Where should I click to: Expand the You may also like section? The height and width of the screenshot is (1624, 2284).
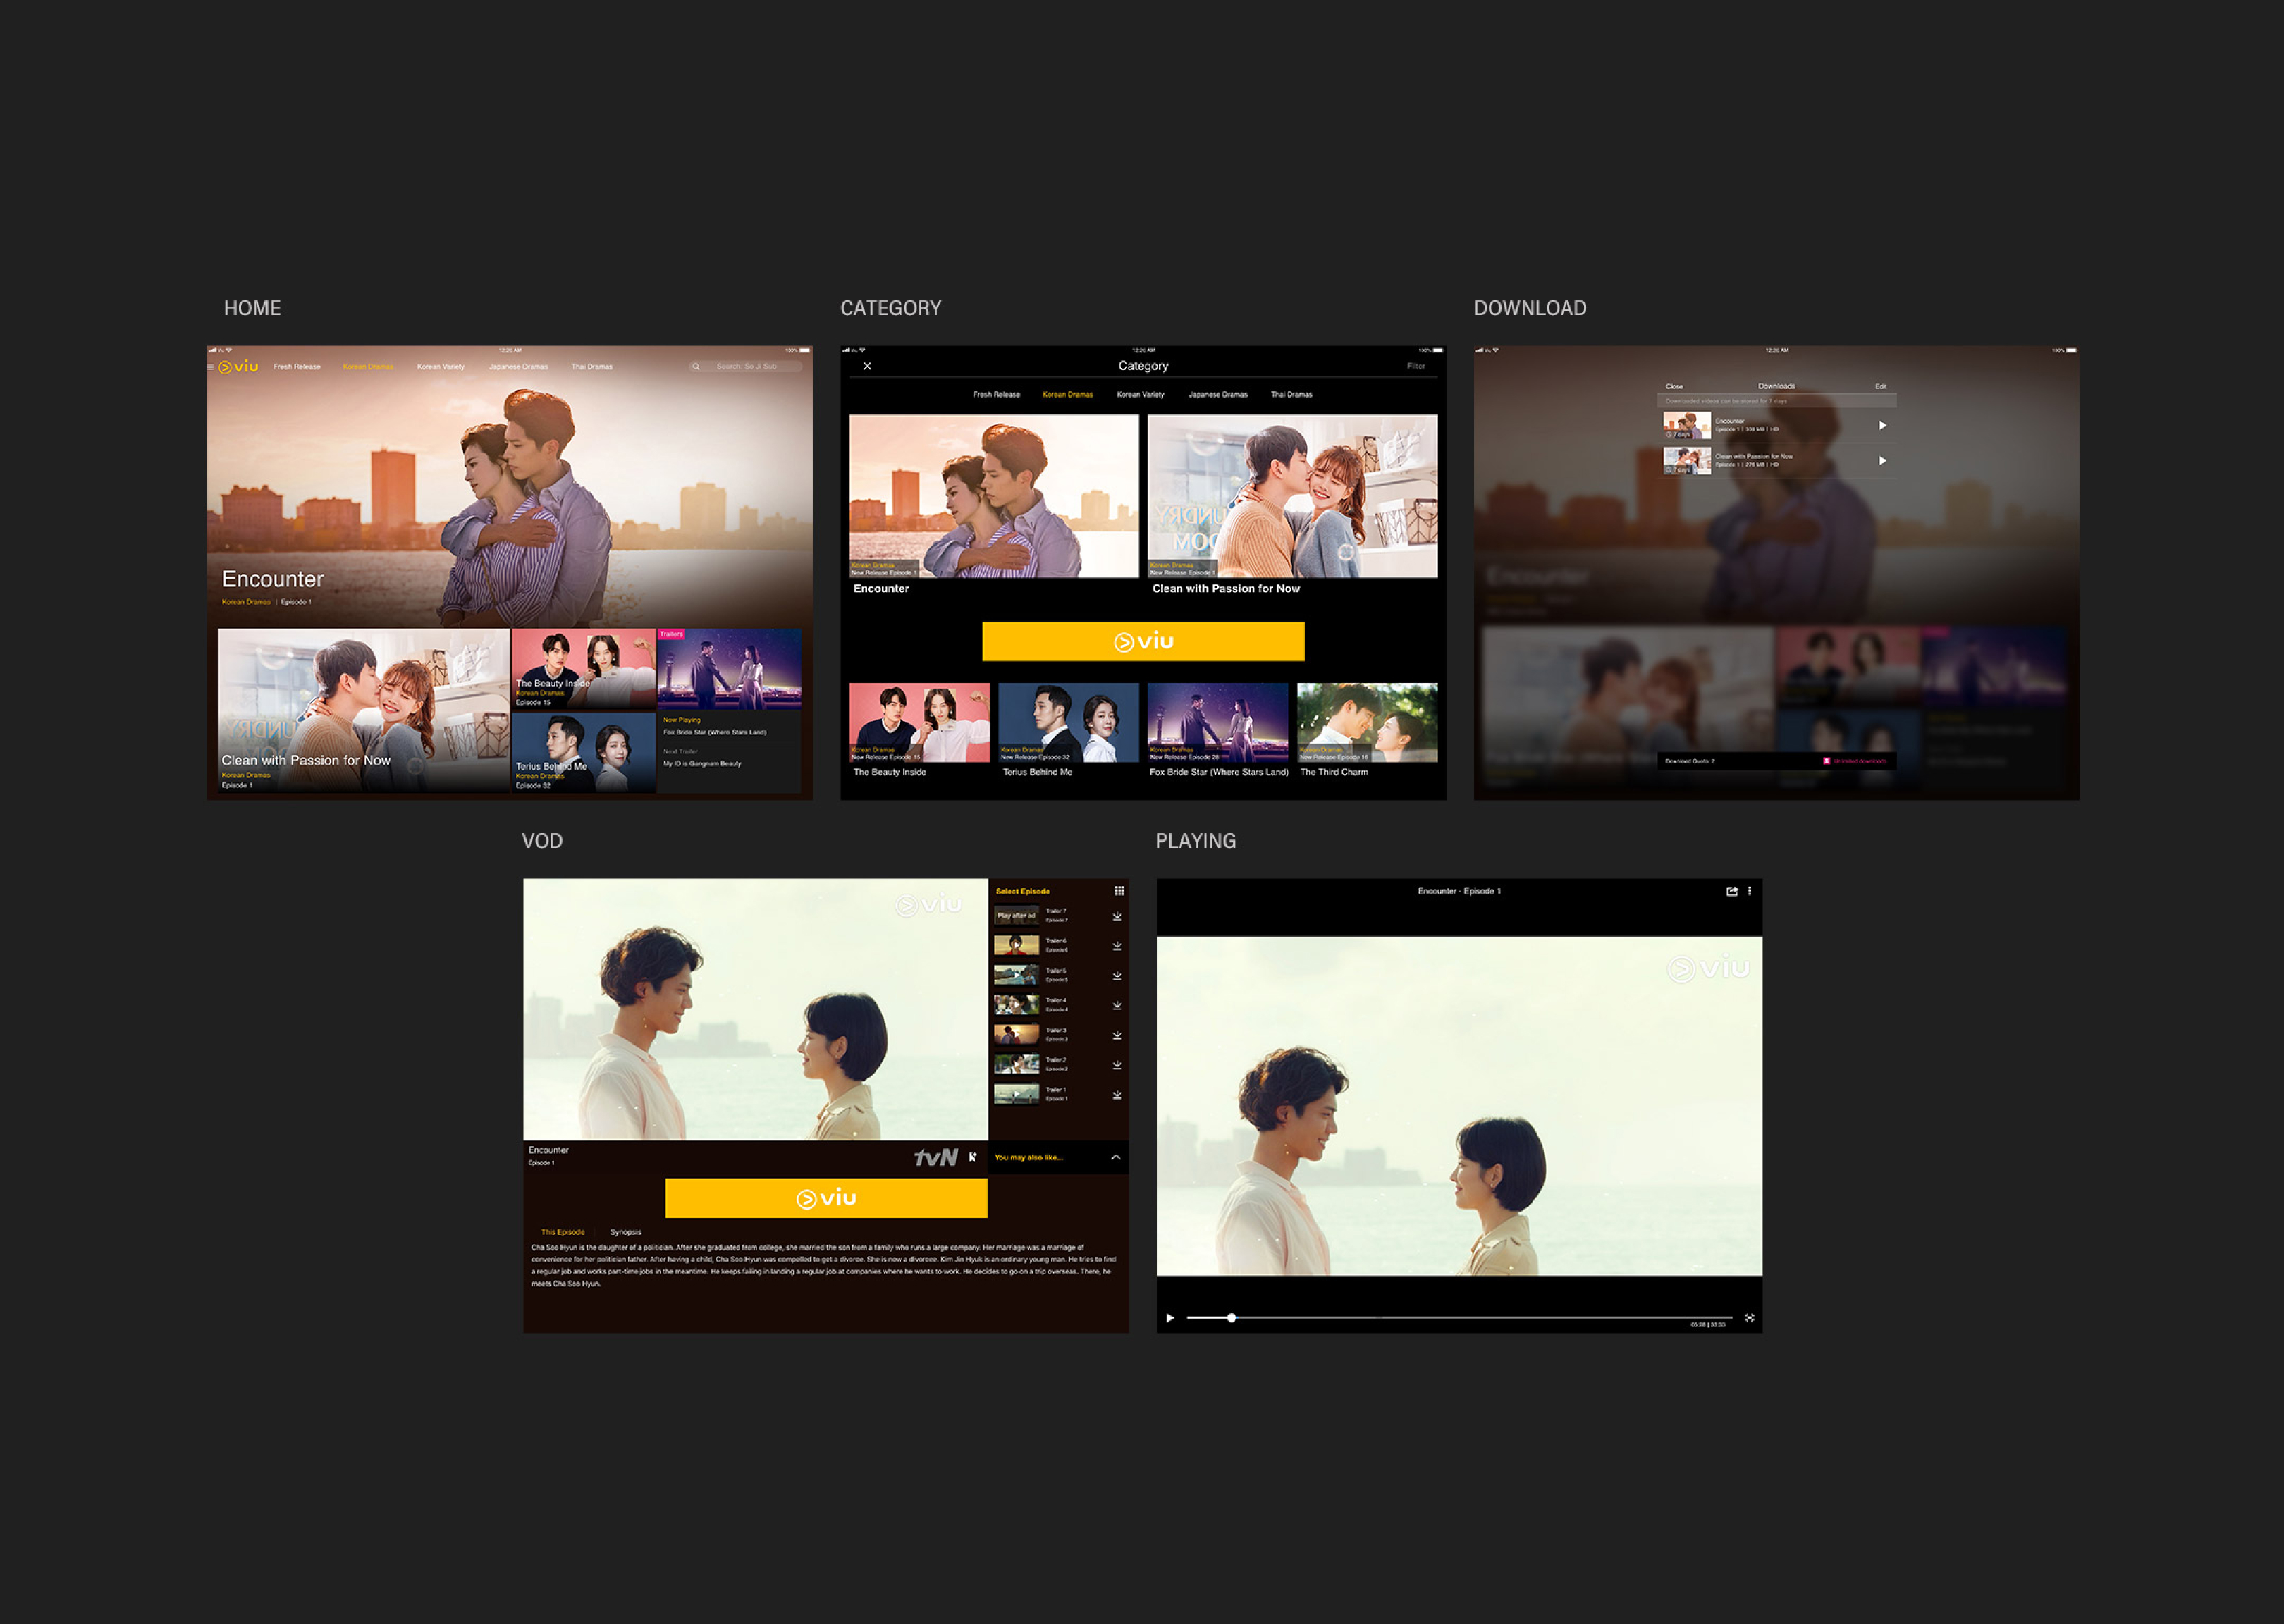point(1115,1157)
